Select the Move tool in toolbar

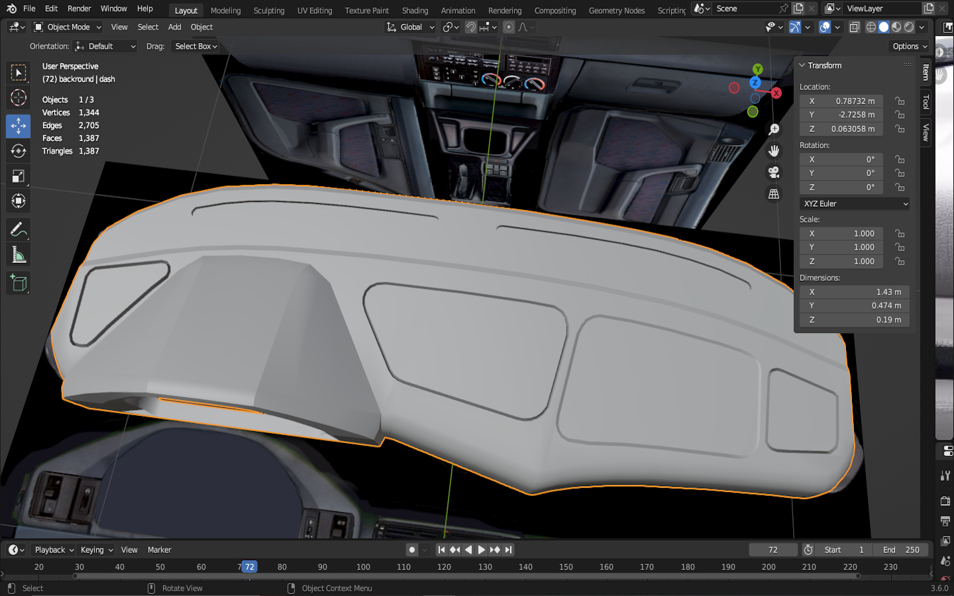19,126
